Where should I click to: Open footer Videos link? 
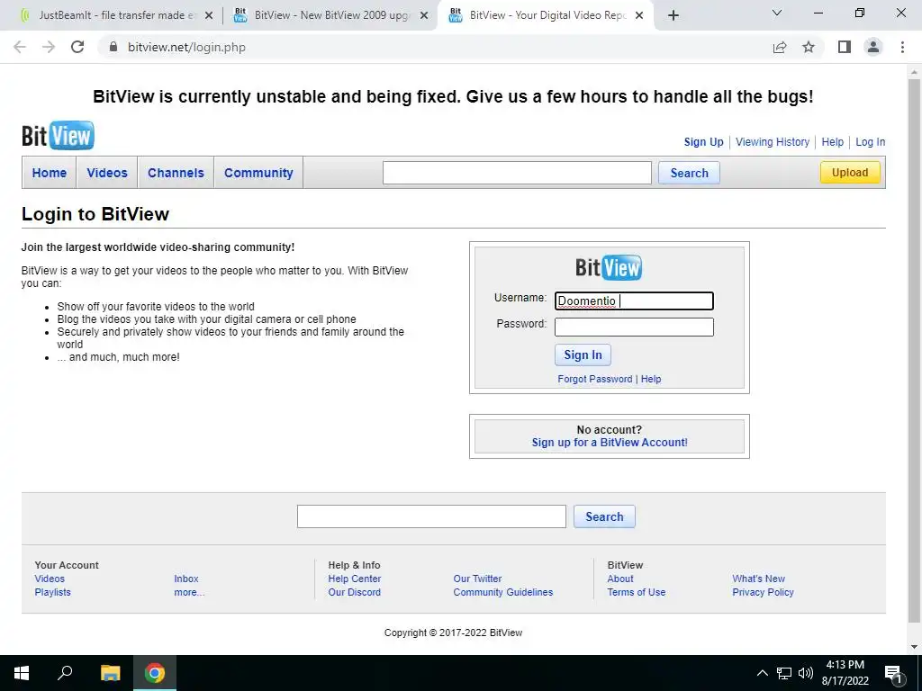click(x=50, y=579)
